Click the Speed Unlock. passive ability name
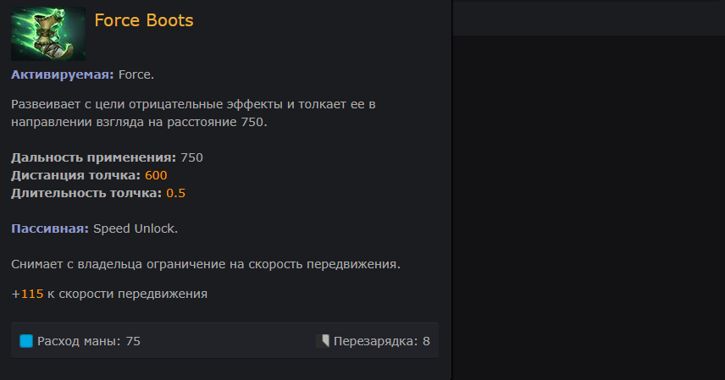725x380 pixels. tap(136, 229)
